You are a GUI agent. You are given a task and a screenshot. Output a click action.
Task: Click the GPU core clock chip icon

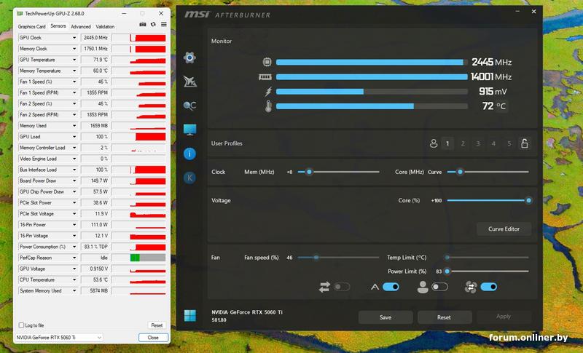click(x=267, y=62)
